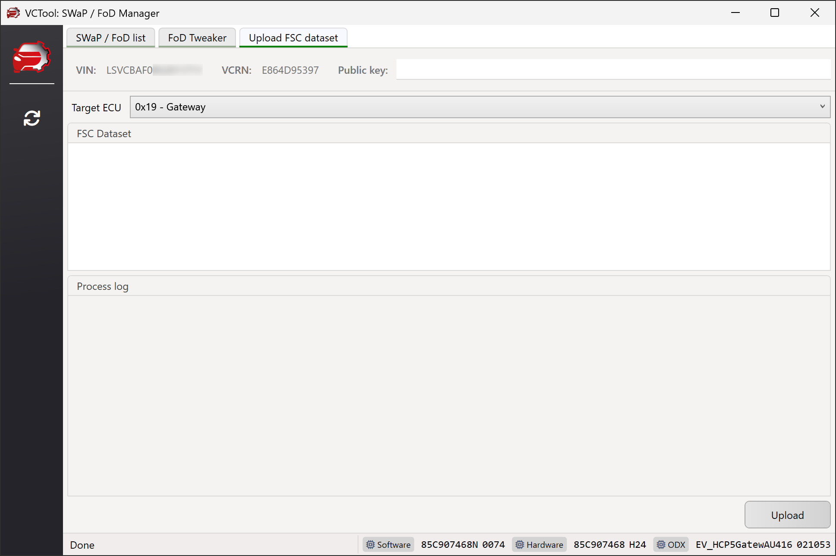
Task: Click the Hardware chip icon in status bar
Action: 520,545
